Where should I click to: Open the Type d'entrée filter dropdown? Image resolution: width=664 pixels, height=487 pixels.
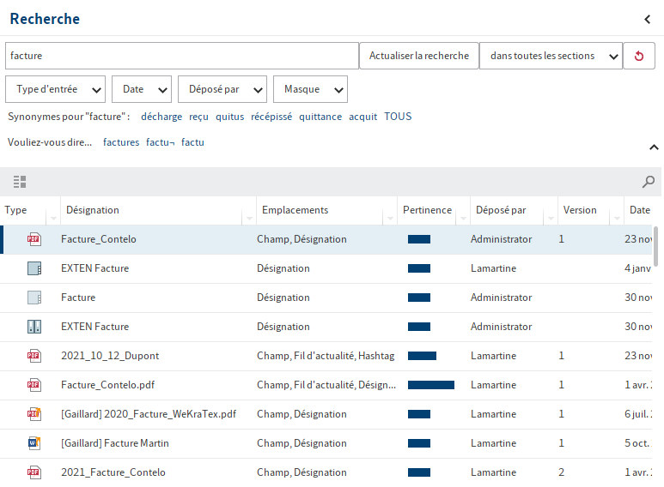point(56,89)
